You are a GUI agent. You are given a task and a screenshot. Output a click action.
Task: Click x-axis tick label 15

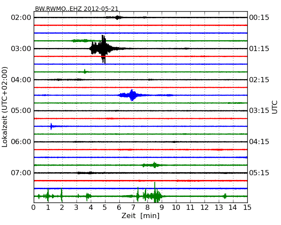(247, 207)
